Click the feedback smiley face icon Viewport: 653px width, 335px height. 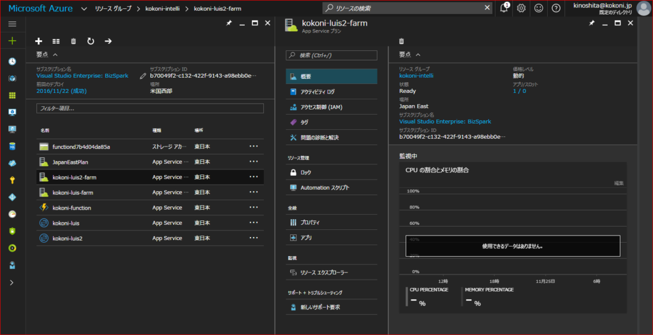[x=539, y=8]
